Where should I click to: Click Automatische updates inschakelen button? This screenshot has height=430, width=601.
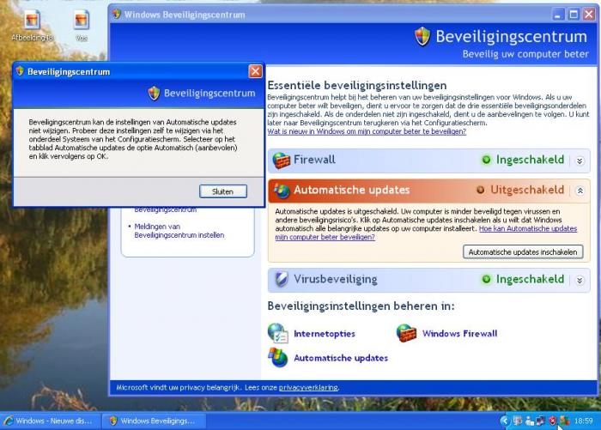coord(523,252)
